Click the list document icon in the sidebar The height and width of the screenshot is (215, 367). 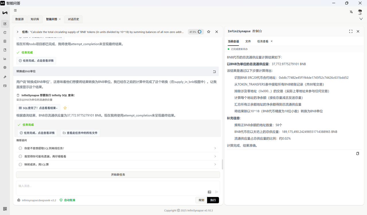pyautogui.click(x=5, y=41)
